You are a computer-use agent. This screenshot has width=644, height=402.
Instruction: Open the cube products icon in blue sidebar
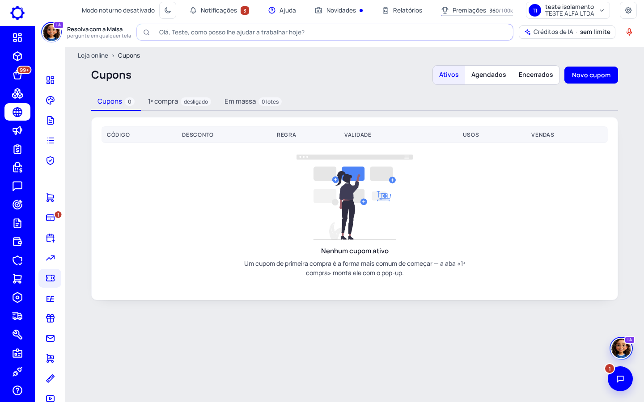point(17,56)
